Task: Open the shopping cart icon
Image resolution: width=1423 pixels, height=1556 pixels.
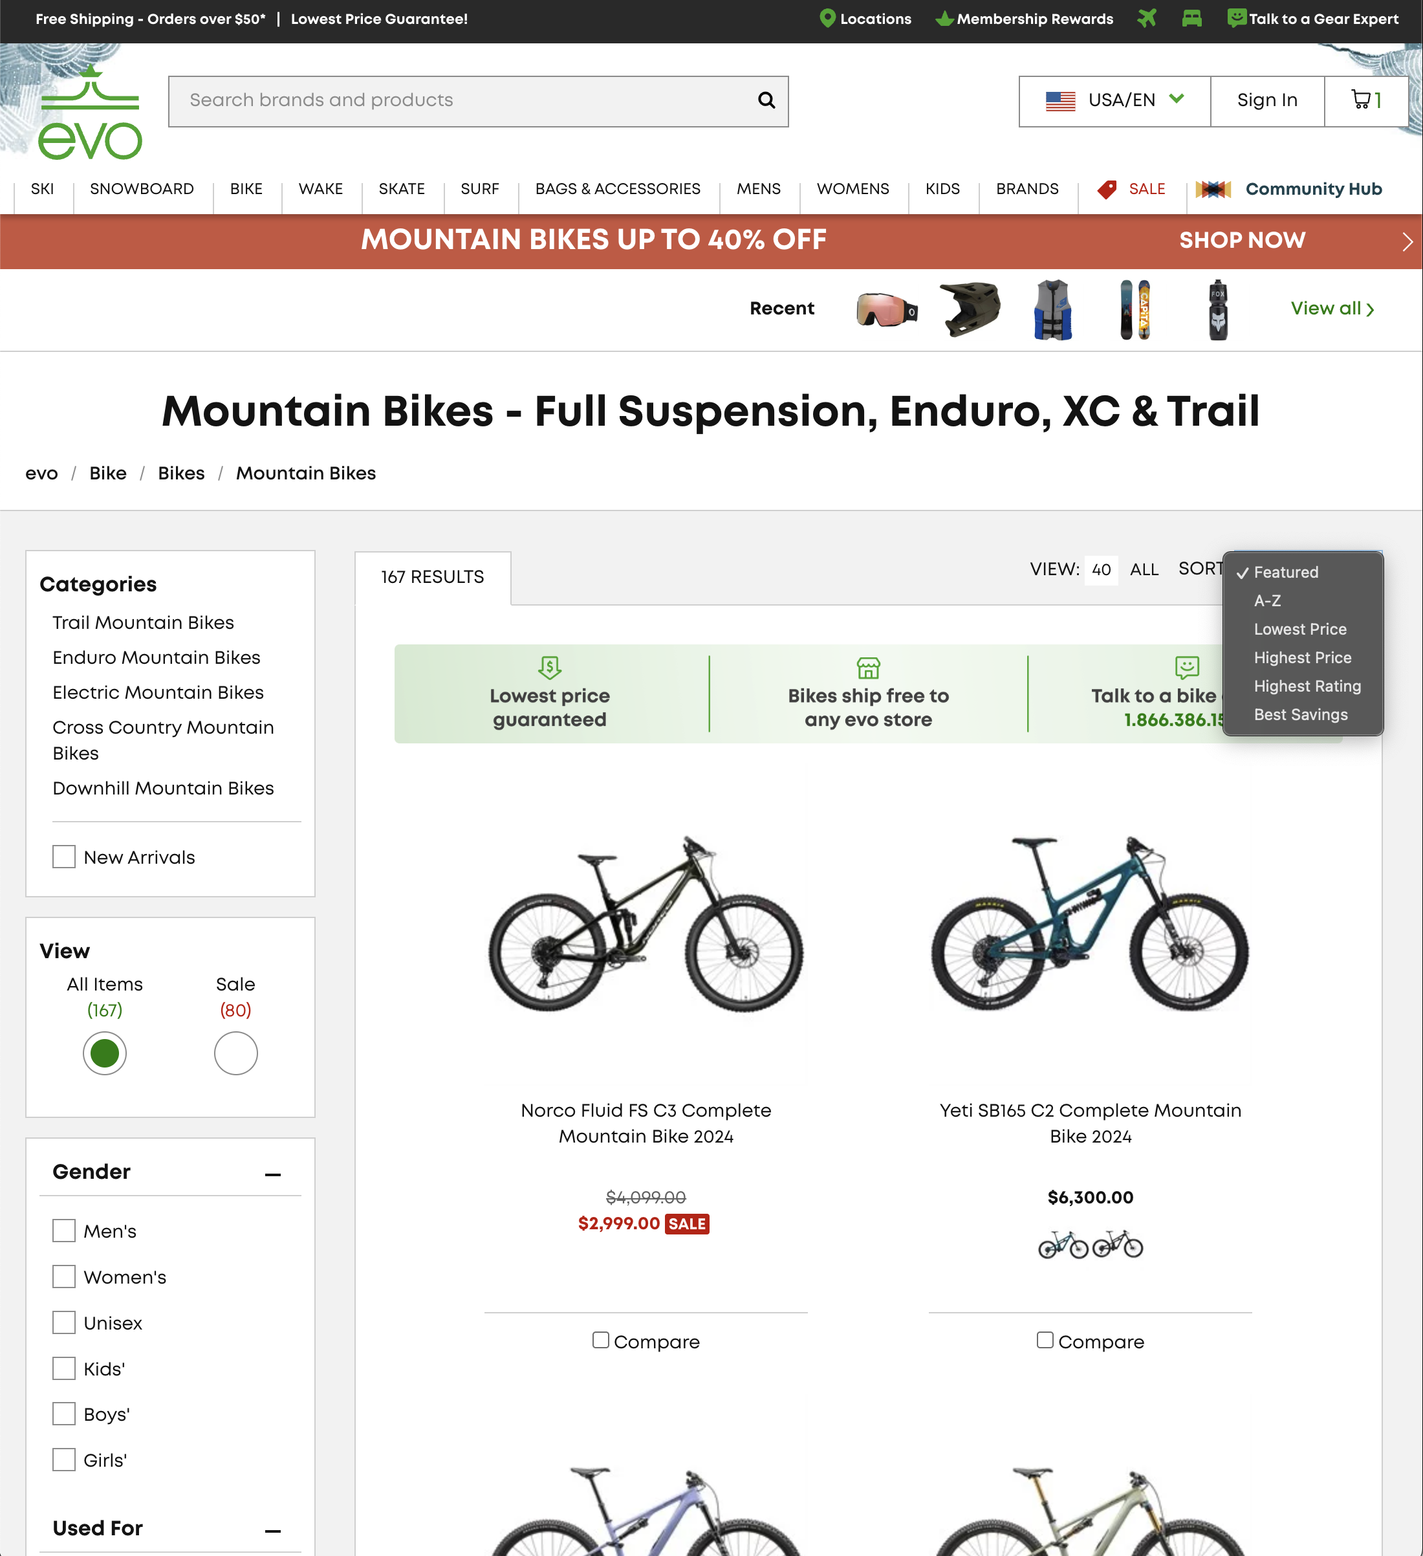Action: tap(1363, 100)
